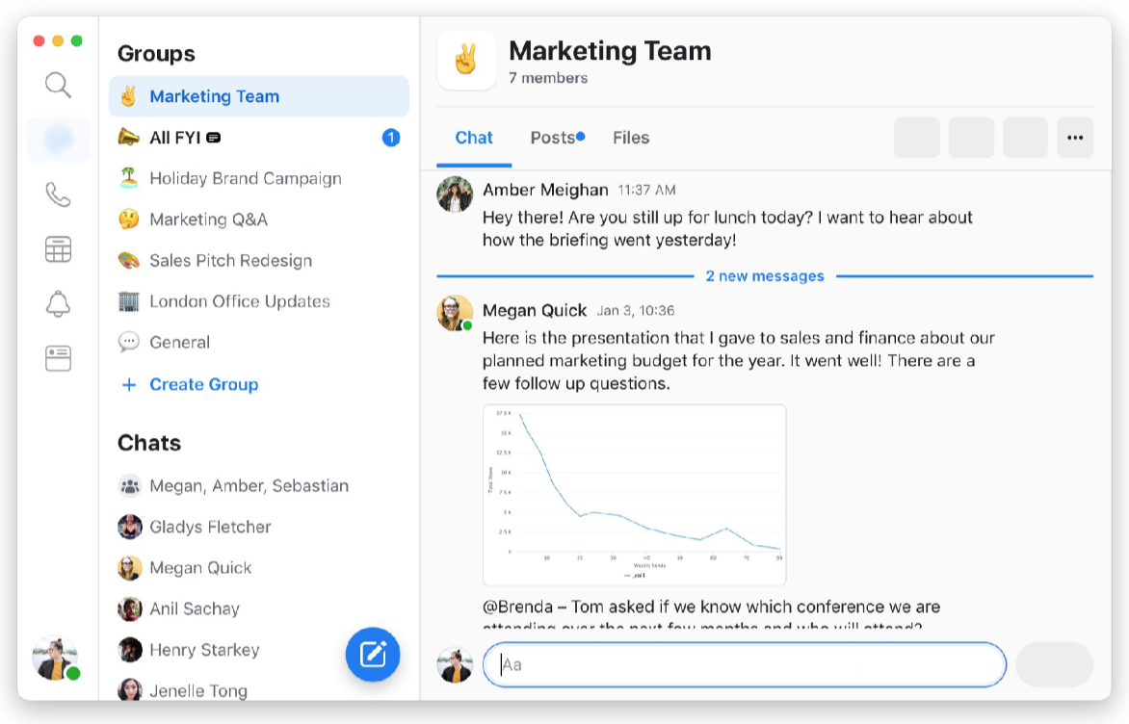Open the news feed icon in sidebar
The height and width of the screenshot is (724, 1129).
[58, 359]
